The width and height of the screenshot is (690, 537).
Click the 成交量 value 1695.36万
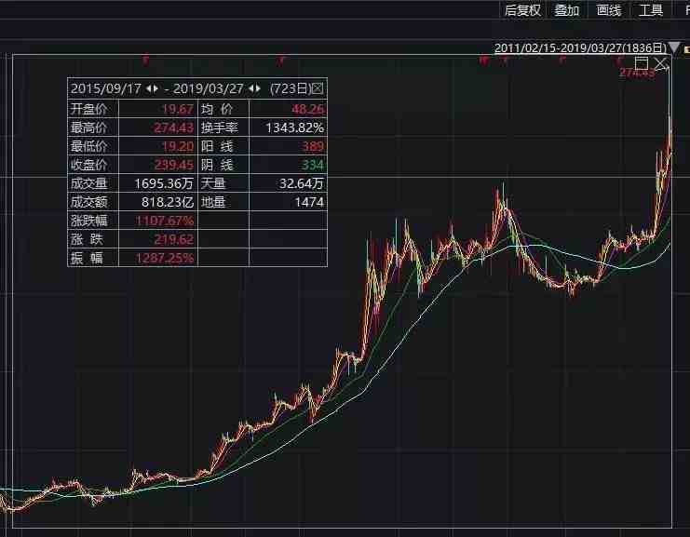(x=164, y=183)
